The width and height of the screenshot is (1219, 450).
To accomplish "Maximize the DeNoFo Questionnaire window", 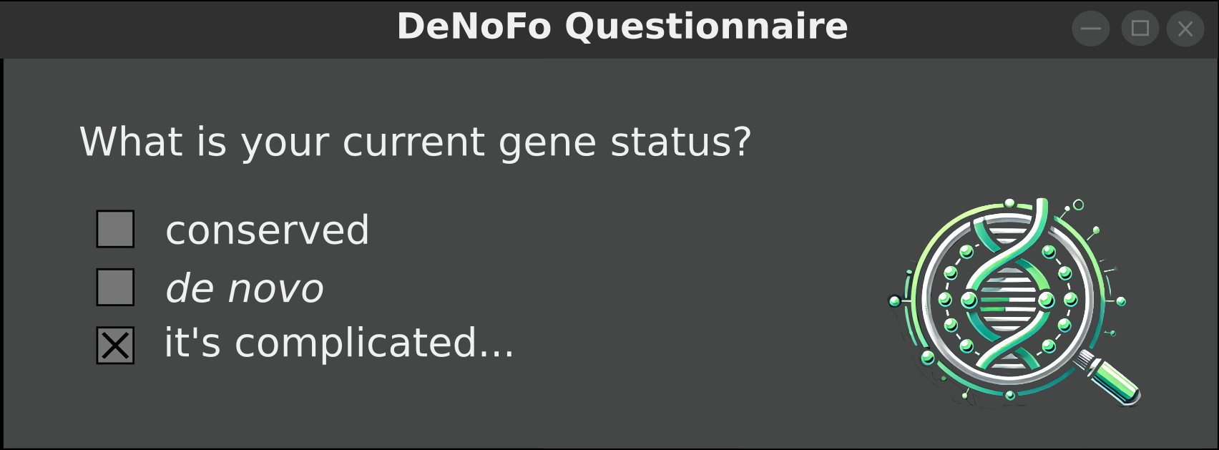I will [1140, 29].
